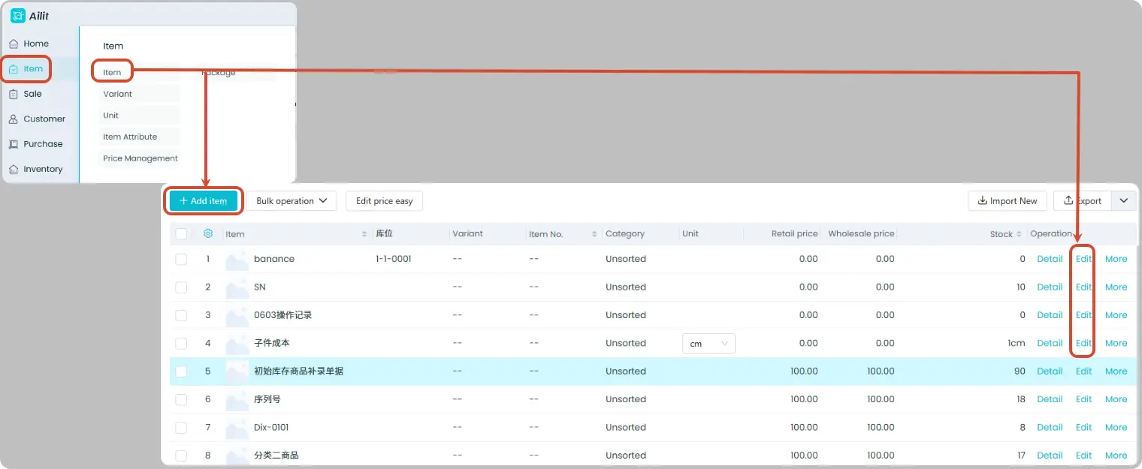Choose Variant submenu entry
Screen dimensions: 1142x469
(x=117, y=94)
